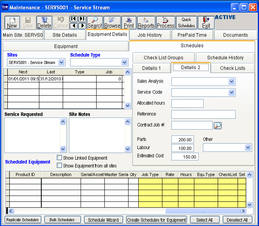259x226 pixels.
Task: Launch the Schedule Wizard button
Action: click(x=103, y=220)
